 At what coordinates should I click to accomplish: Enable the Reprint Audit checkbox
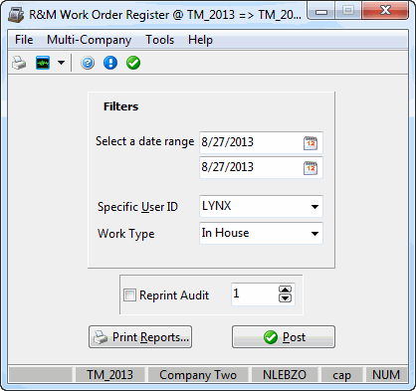(x=129, y=294)
